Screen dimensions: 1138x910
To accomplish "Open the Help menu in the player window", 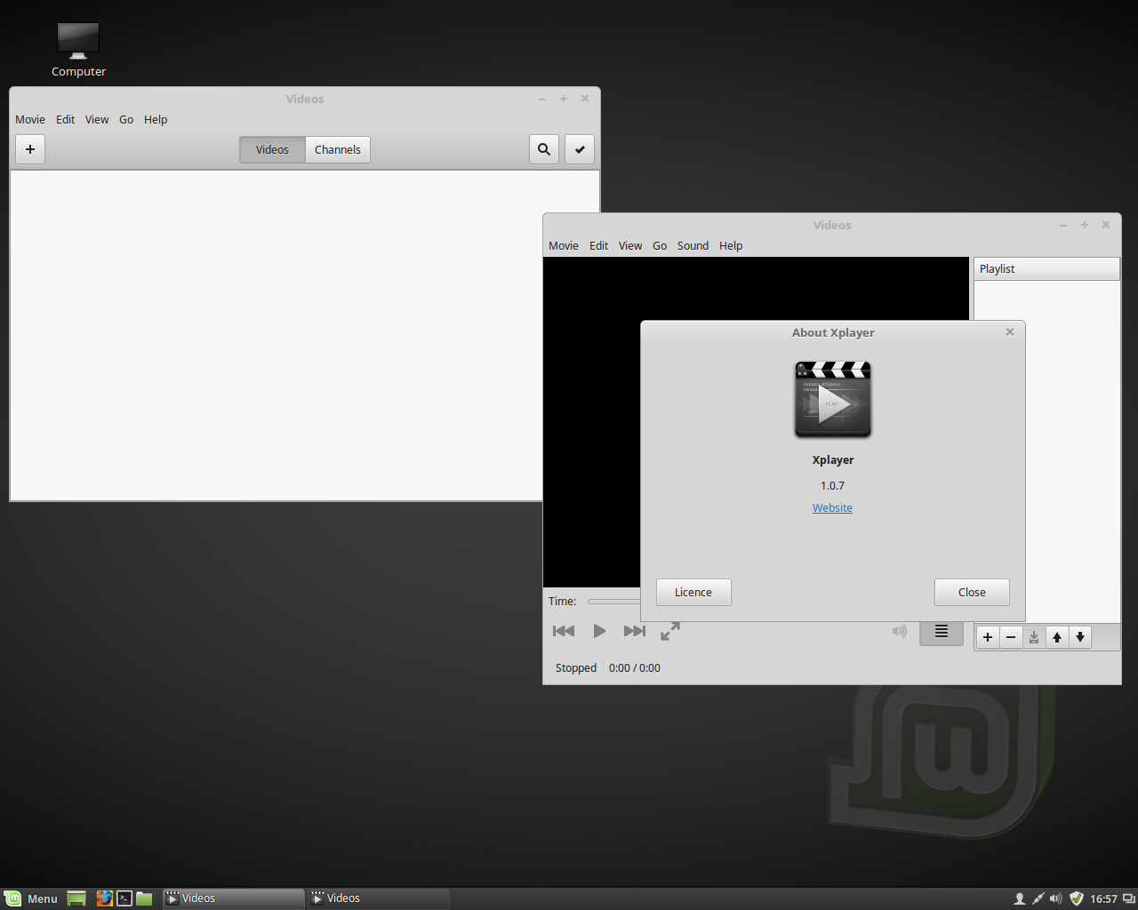I will click(x=731, y=246).
